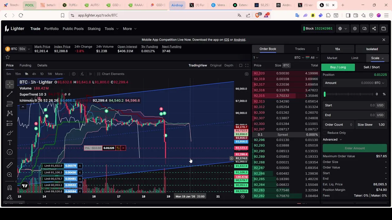Screen dimensions: 392x220
Task: Switch chart view to Original
Action: coord(216,65)
